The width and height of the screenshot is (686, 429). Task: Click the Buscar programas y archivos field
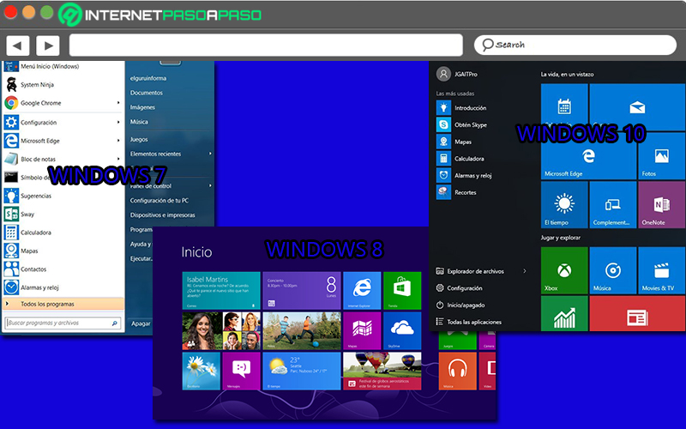click(x=62, y=323)
